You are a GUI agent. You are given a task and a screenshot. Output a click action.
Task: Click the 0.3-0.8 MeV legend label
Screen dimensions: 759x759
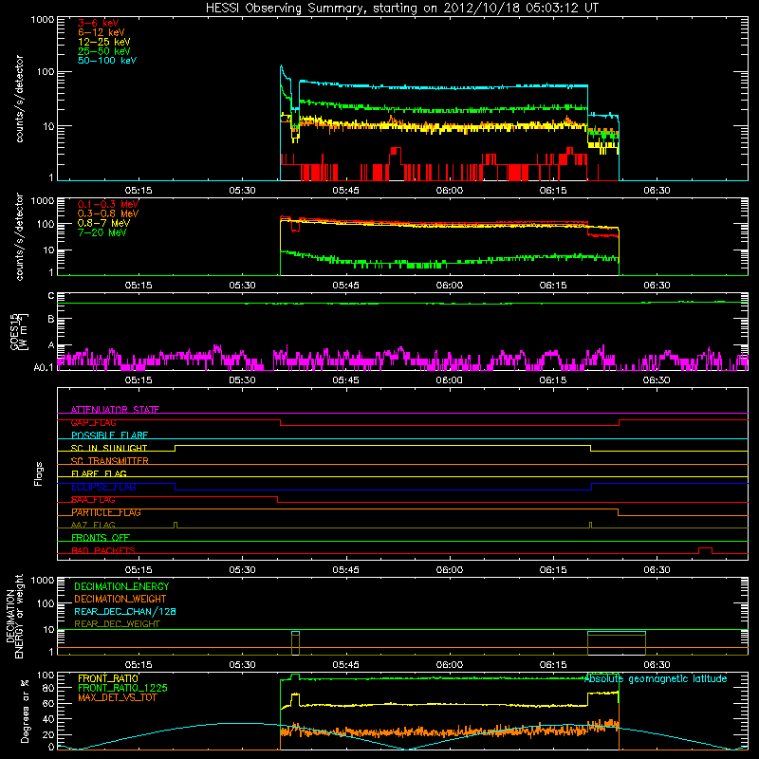[x=108, y=213]
